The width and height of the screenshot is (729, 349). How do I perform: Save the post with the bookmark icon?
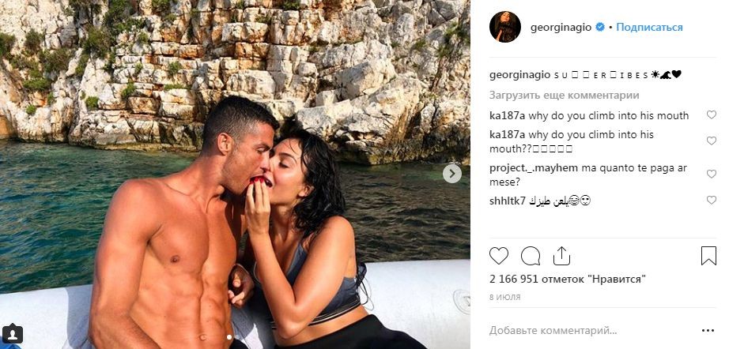tap(708, 256)
